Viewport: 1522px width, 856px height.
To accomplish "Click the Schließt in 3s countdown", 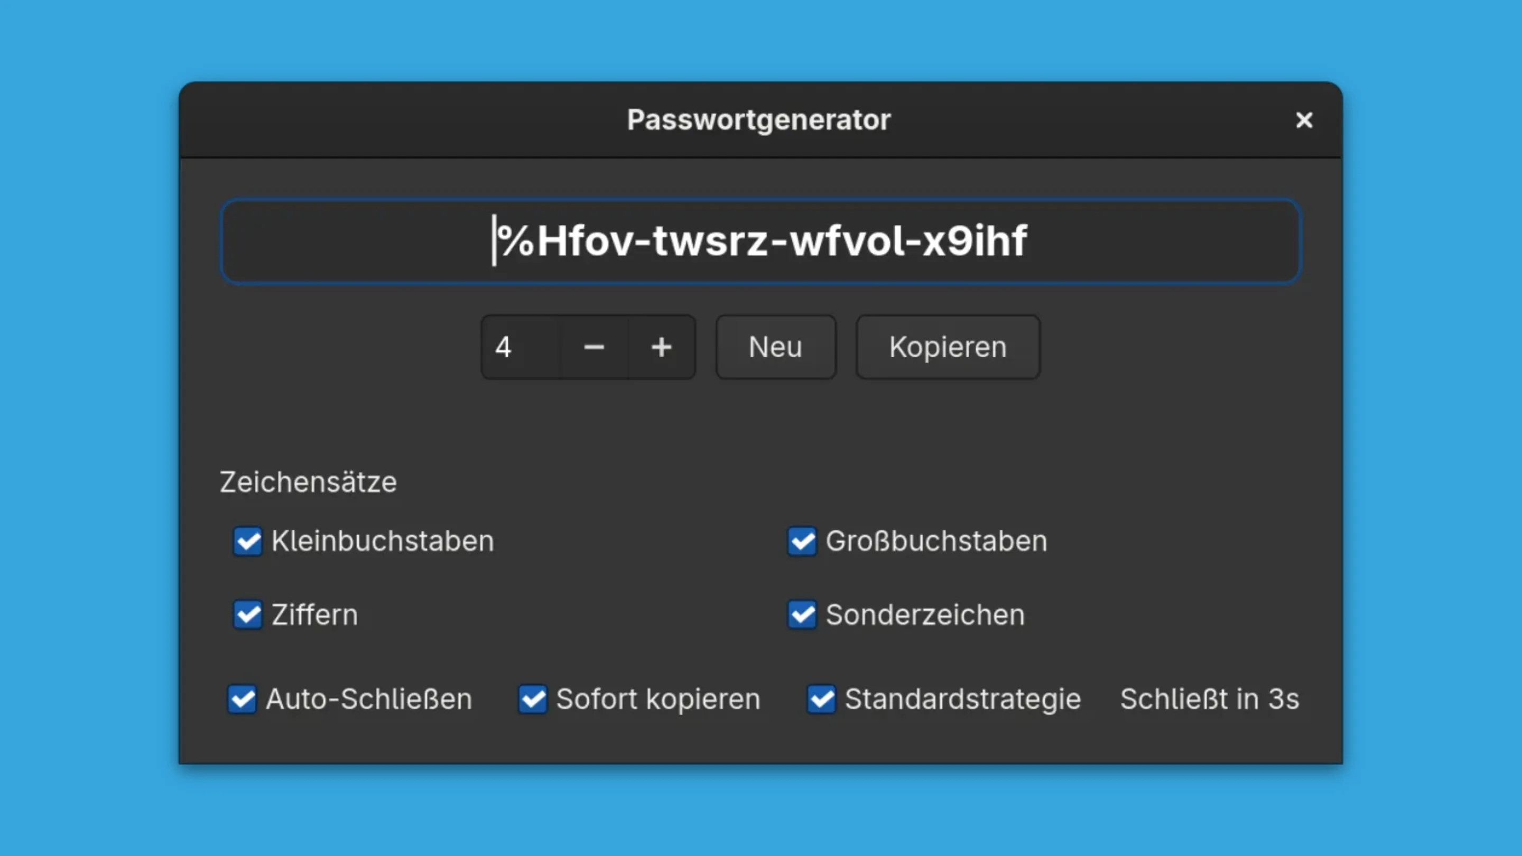I will click(1209, 699).
